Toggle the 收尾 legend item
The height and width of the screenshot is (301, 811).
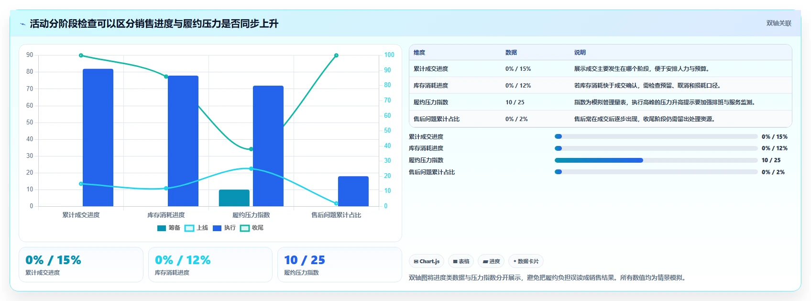click(252, 228)
